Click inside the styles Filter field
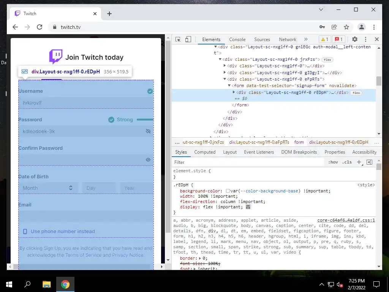 pyautogui.click(x=248, y=162)
